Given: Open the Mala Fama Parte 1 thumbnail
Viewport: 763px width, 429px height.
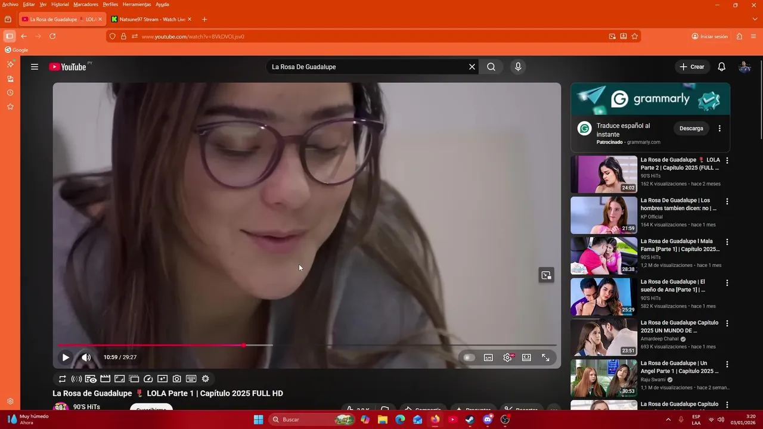Looking at the screenshot, I should coord(604,256).
